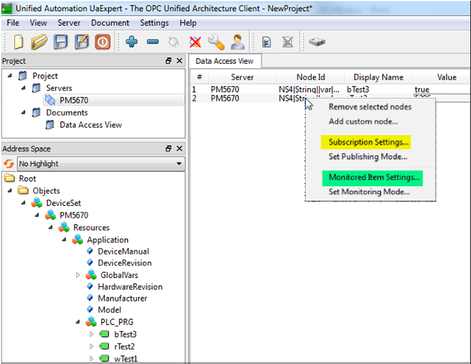The image size is (471, 364).
Task: Click the PM5670 server connection icon
Action: tap(50, 100)
